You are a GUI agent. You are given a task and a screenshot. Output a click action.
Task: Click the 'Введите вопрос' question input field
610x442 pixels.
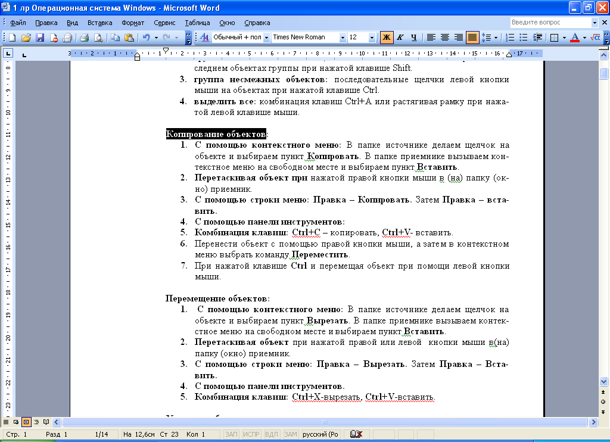pyautogui.click(x=550, y=23)
